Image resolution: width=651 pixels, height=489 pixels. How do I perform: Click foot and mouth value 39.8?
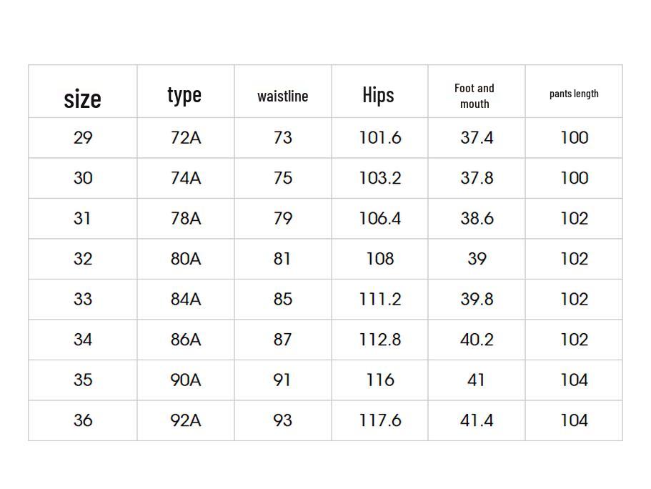click(x=477, y=299)
